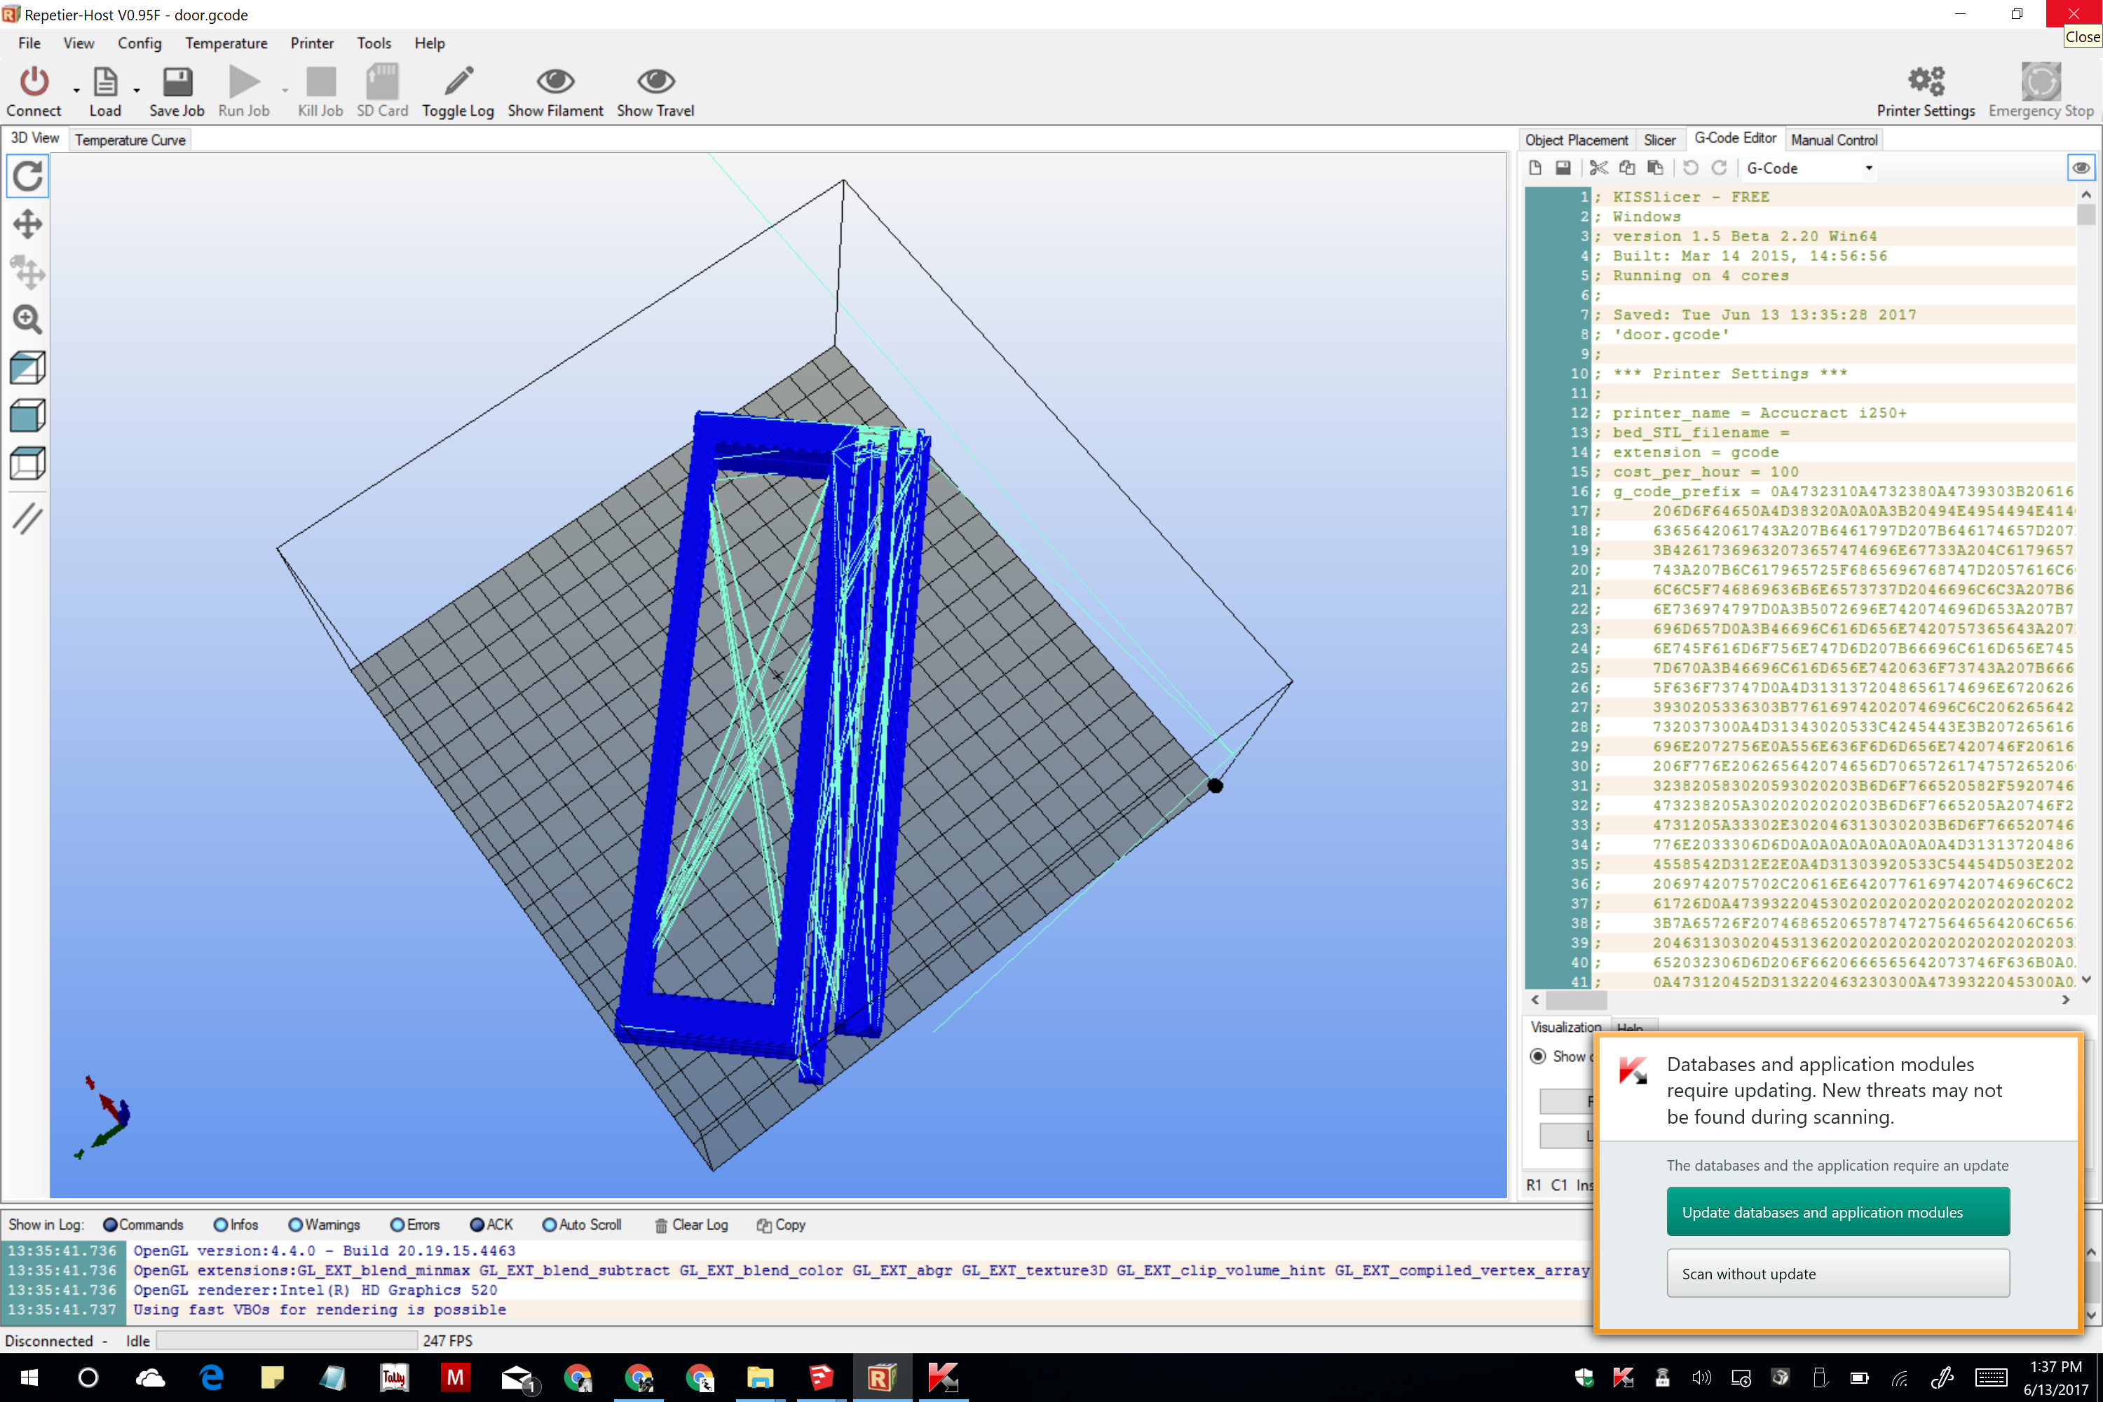
Task: Click the Paste icon in editor toolbar
Action: click(x=1655, y=168)
